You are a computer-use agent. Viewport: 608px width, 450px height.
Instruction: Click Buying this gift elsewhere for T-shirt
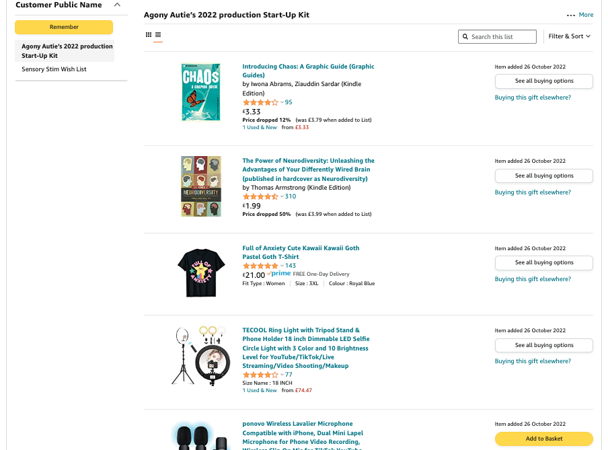[533, 279]
